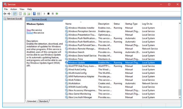Click gear icon of Xbox Live Auth Manager
The height and width of the screenshot is (109, 183).
66,97
